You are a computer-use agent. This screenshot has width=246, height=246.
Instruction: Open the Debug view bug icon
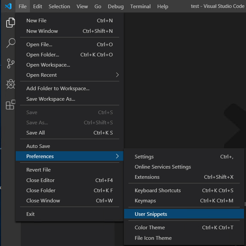click(x=11, y=84)
